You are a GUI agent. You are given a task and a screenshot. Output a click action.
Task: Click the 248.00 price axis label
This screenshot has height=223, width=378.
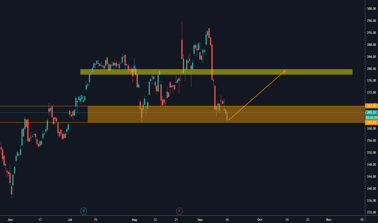click(x=372, y=165)
